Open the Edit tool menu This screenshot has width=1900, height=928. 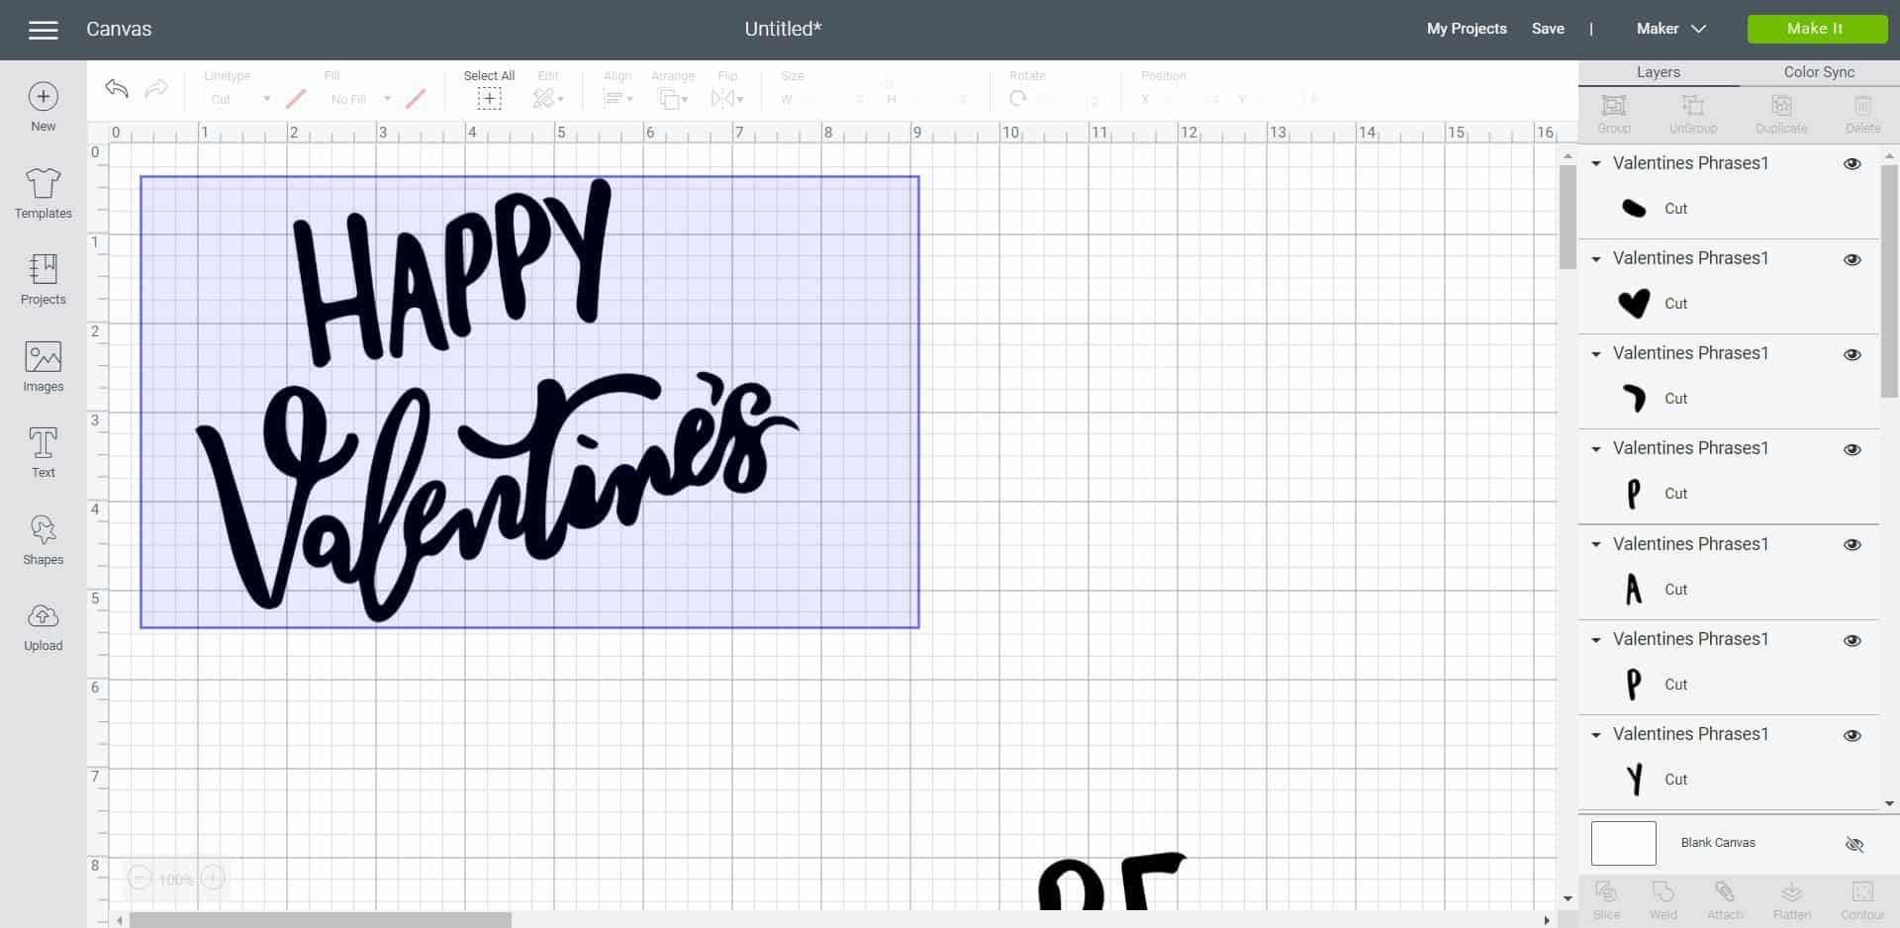[547, 98]
